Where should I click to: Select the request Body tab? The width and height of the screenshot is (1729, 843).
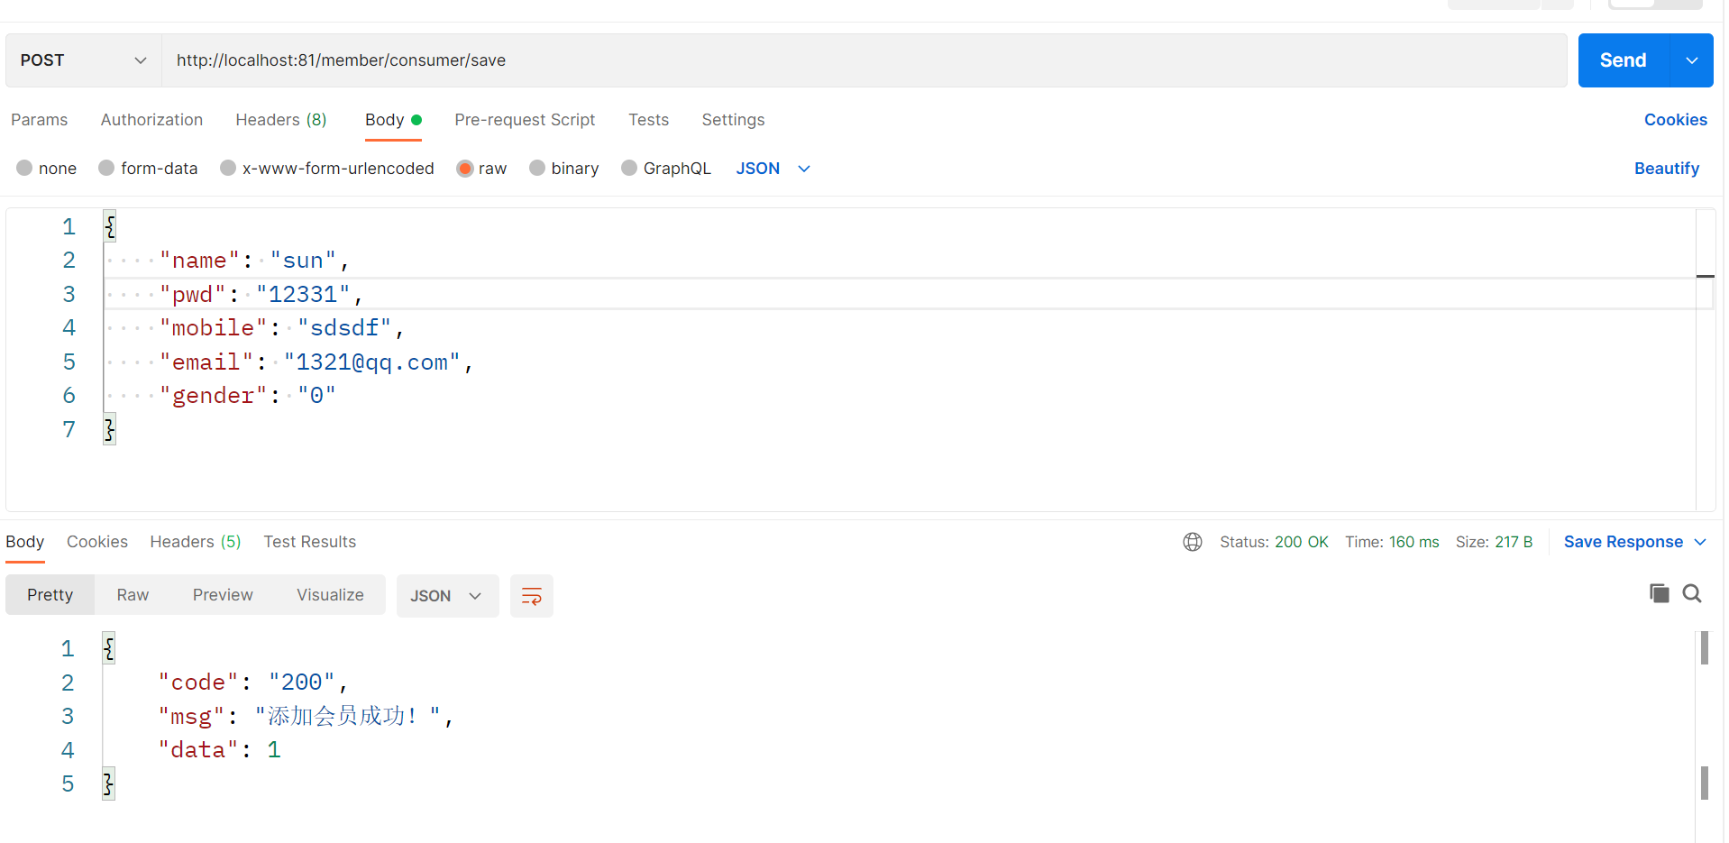(393, 120)
